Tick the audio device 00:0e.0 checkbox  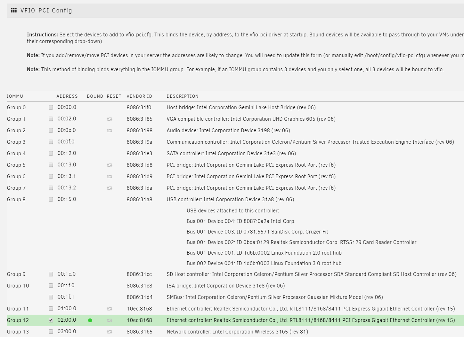pyautogui.click(x=51, y=130)
